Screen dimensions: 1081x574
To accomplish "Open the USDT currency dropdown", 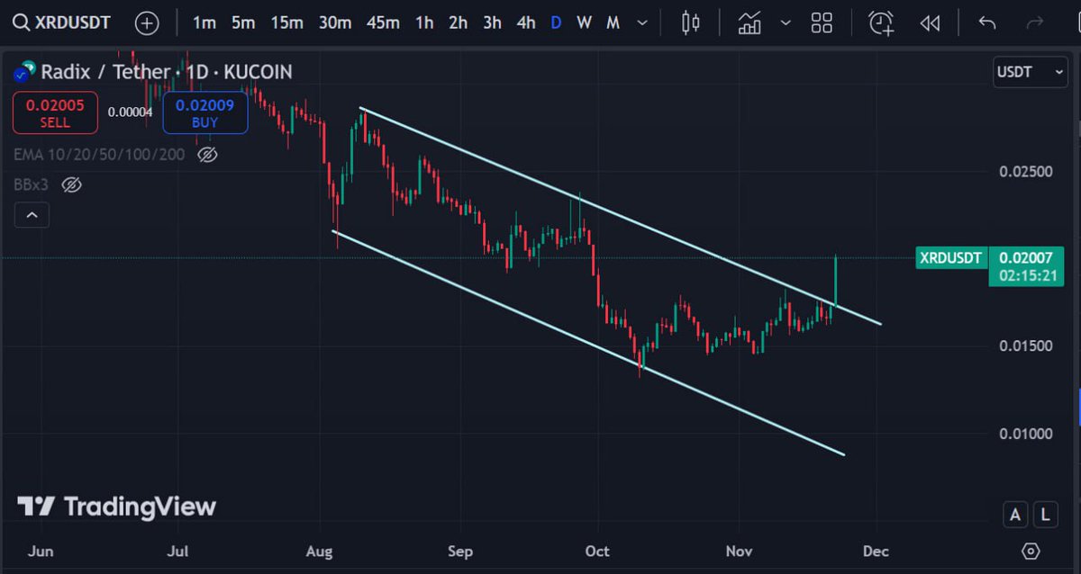I will pos(1030,72).
